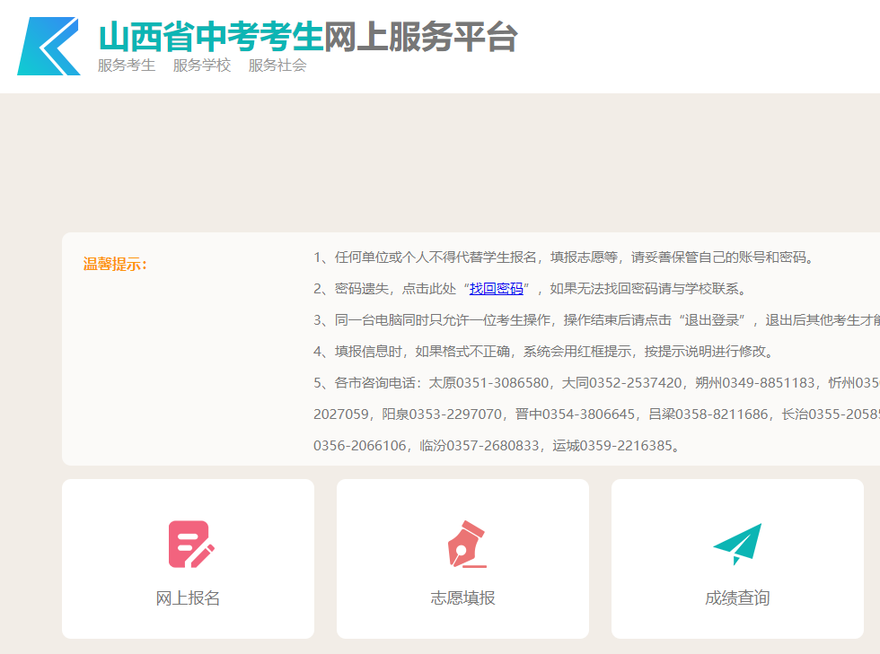Click the 太原 phone number 0351-3086580
This screenshot has width=880, height=654.
click(502, 383)
